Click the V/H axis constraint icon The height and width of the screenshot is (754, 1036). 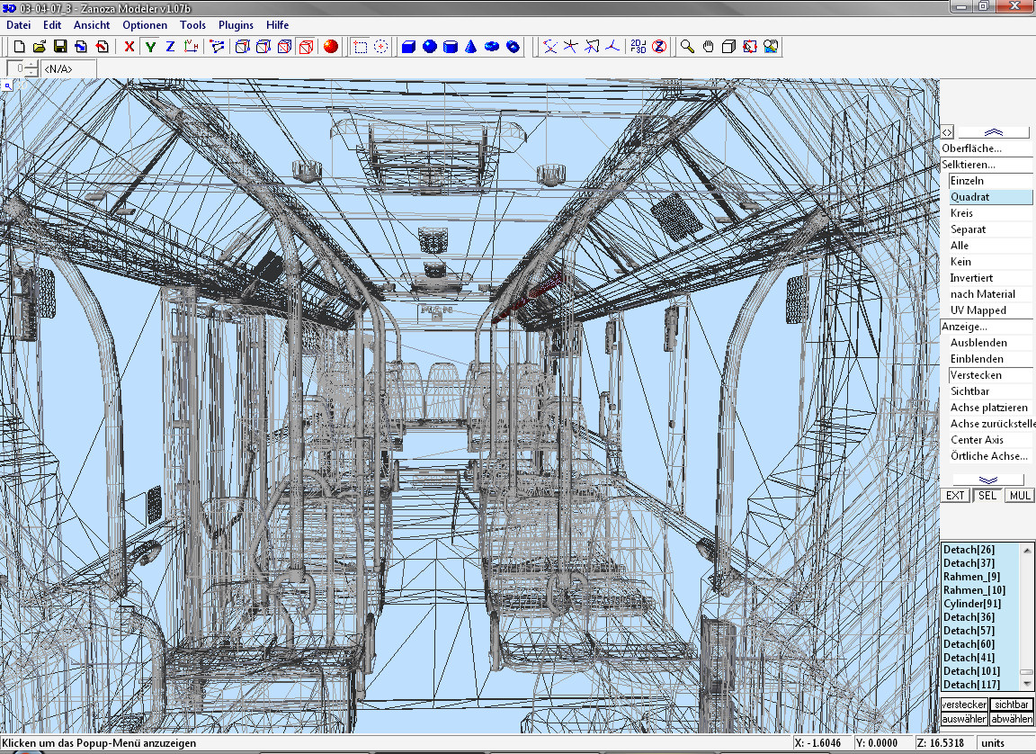pyautogui.click(x=191, y=46)
